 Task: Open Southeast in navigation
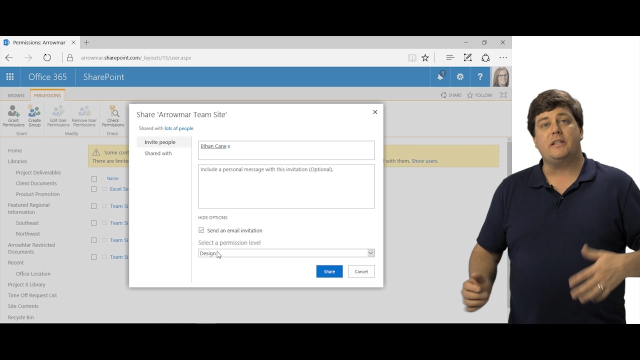pos(27,223)
